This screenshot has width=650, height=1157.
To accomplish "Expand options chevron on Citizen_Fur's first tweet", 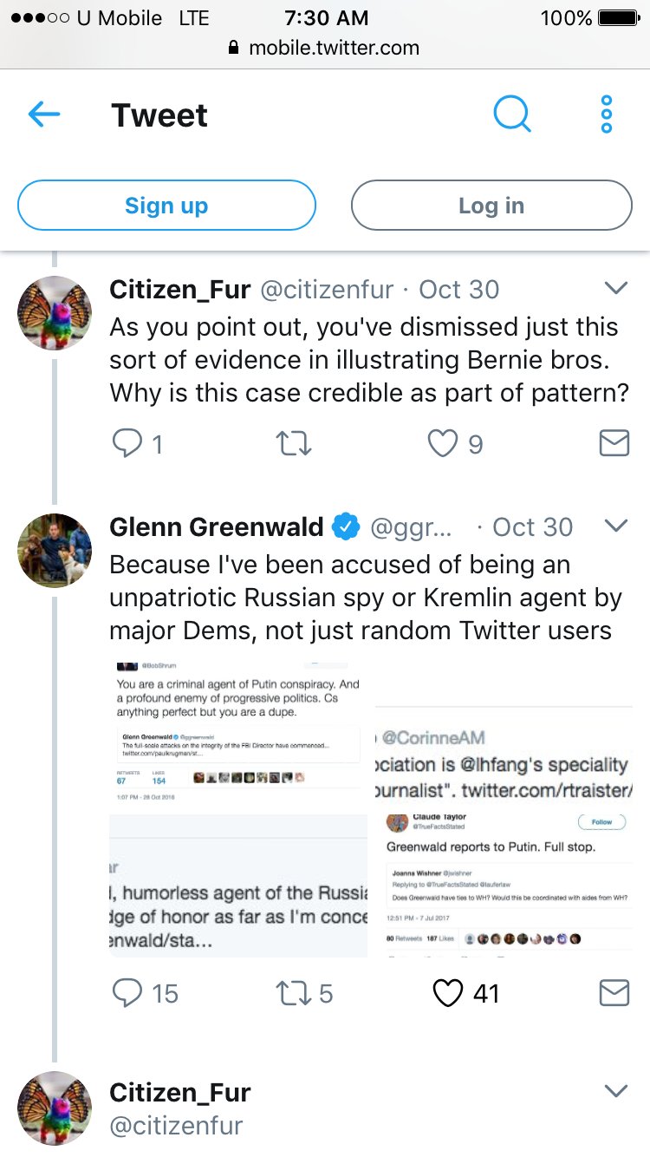I will pyautogui.click(x=615, y=288).
